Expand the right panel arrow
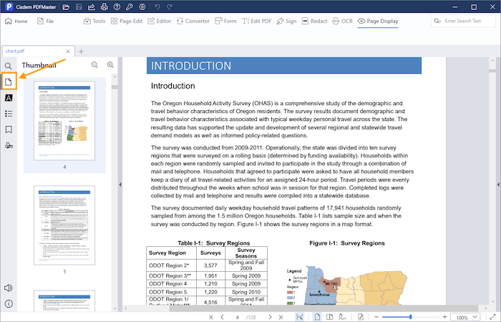Screen dimensions: 501x322 (498, 185)
